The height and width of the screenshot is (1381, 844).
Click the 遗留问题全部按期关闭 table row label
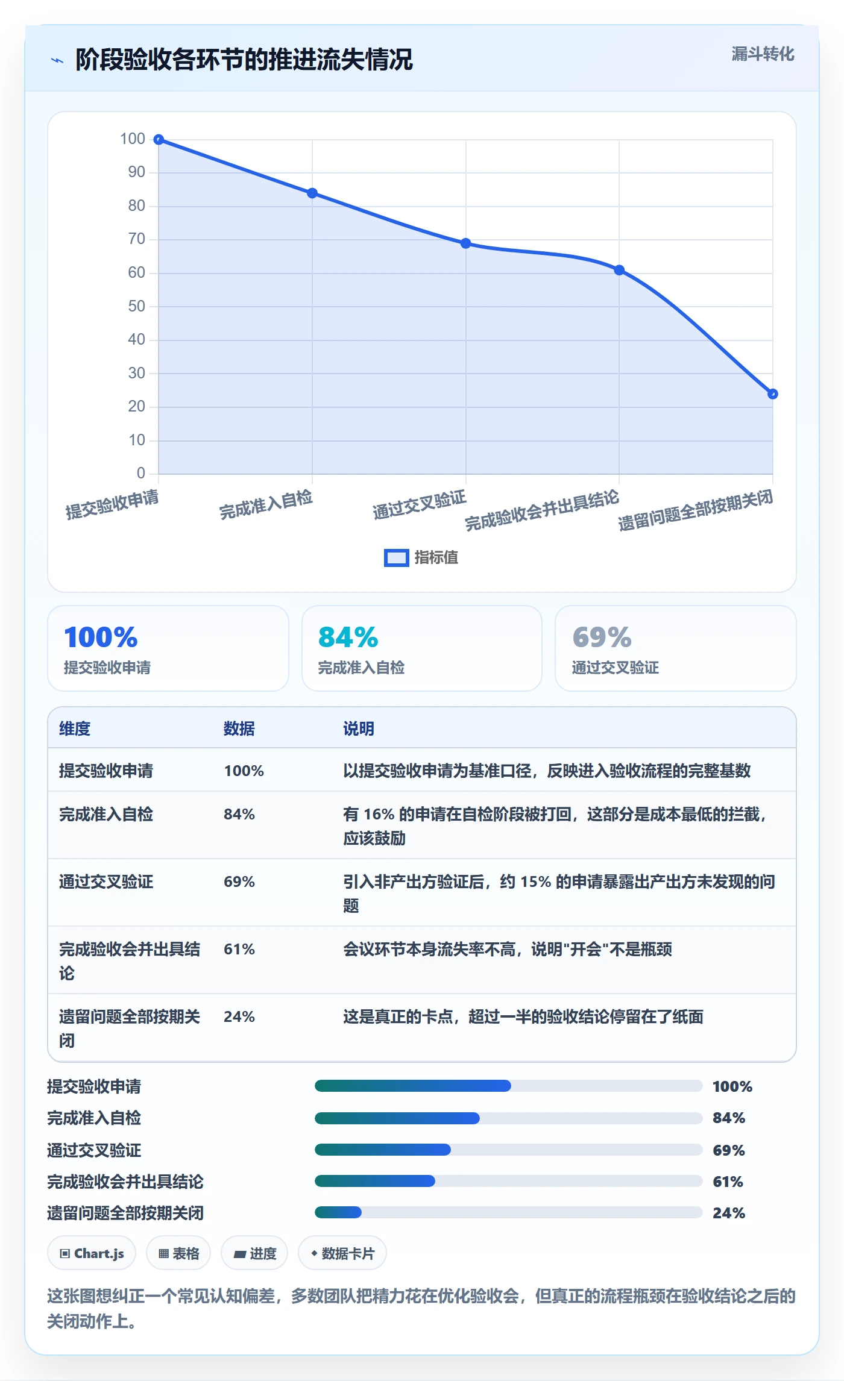pyautogui.click(x=130, y=1029)
